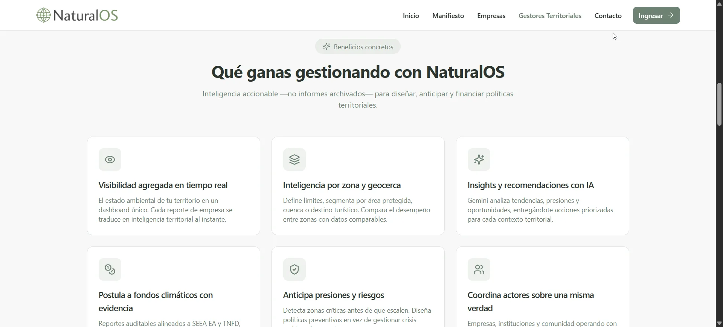Click the title Anticipa presiones y riesgos
Image resolution: width=723 pixels, height=327 pixels.
pyautogui.click(x=334, y=295)
